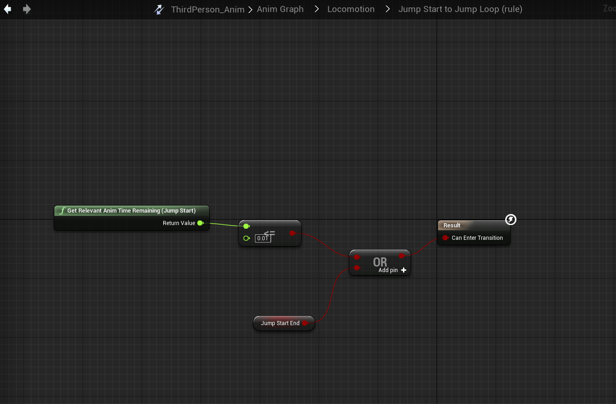The width and height of the screenshot is (616, 404).
Task: Go to ThirdPerson_Anim in the breadcrumb
Action: pyautogui.click(x=207, y=9)
